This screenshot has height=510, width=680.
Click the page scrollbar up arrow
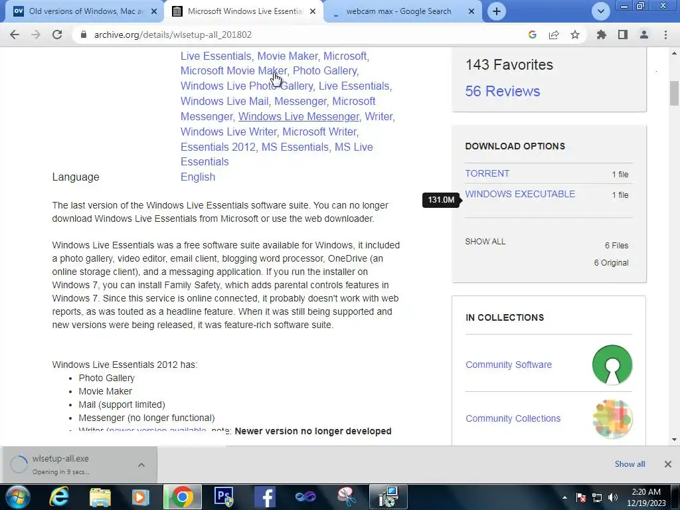point(674,53)
